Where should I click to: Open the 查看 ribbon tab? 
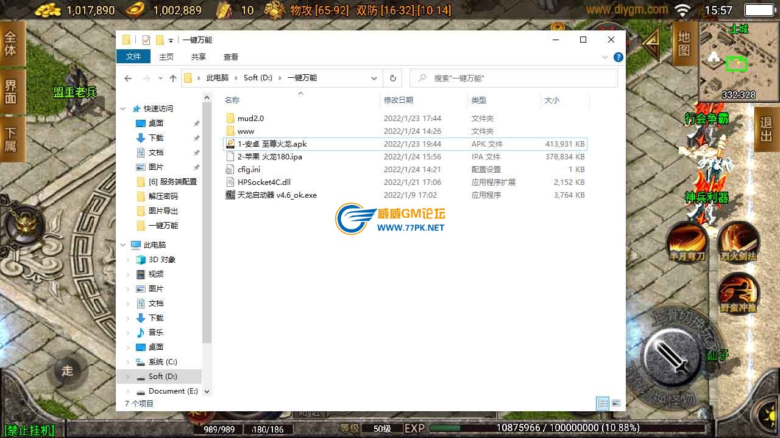point(231,57)
